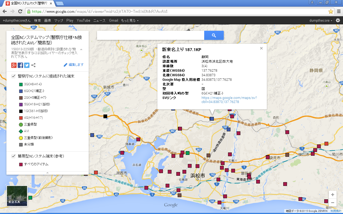Reload the page
The width and height of the screenshot is (343, 214).
pos(20,12)
